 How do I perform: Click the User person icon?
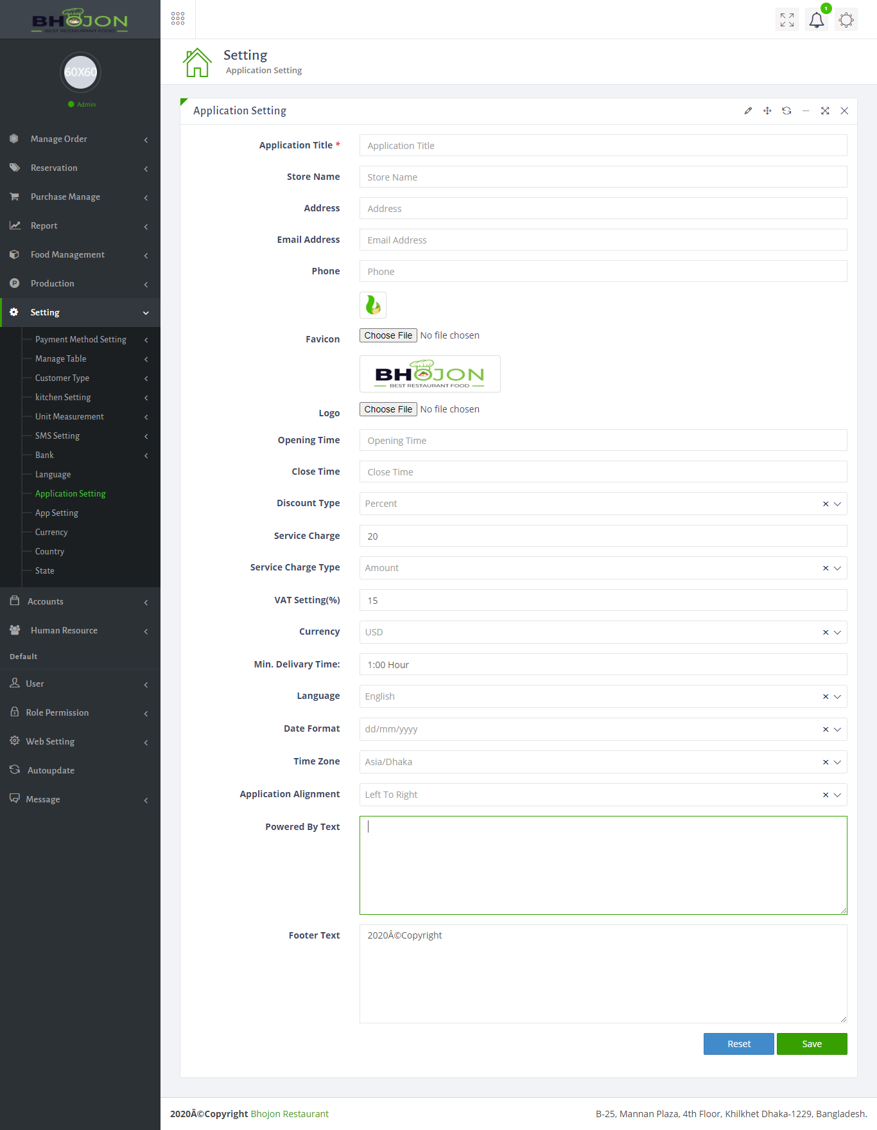(x=15, y=683)
